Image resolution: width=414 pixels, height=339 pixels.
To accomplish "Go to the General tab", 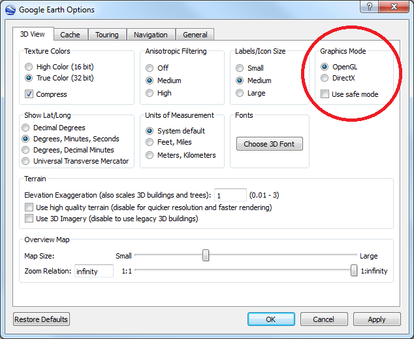I will (195, 35).
